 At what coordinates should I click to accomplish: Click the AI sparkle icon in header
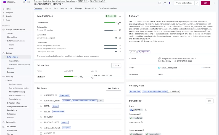coord(170,3)
